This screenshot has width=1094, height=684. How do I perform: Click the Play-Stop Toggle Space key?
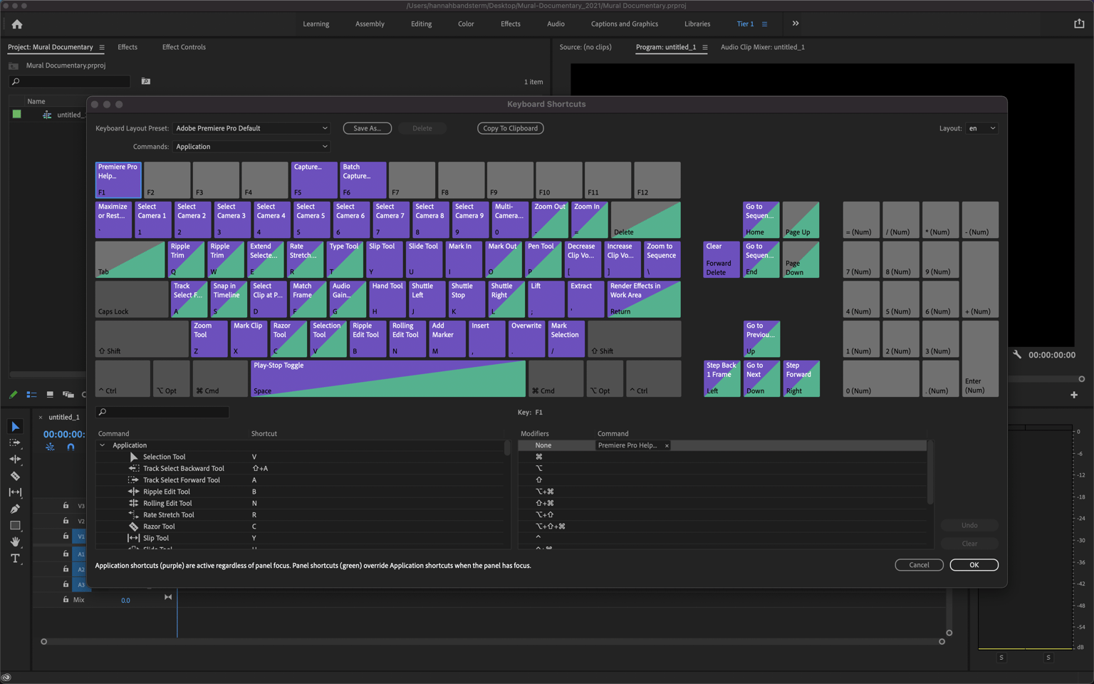click(388, 378)
